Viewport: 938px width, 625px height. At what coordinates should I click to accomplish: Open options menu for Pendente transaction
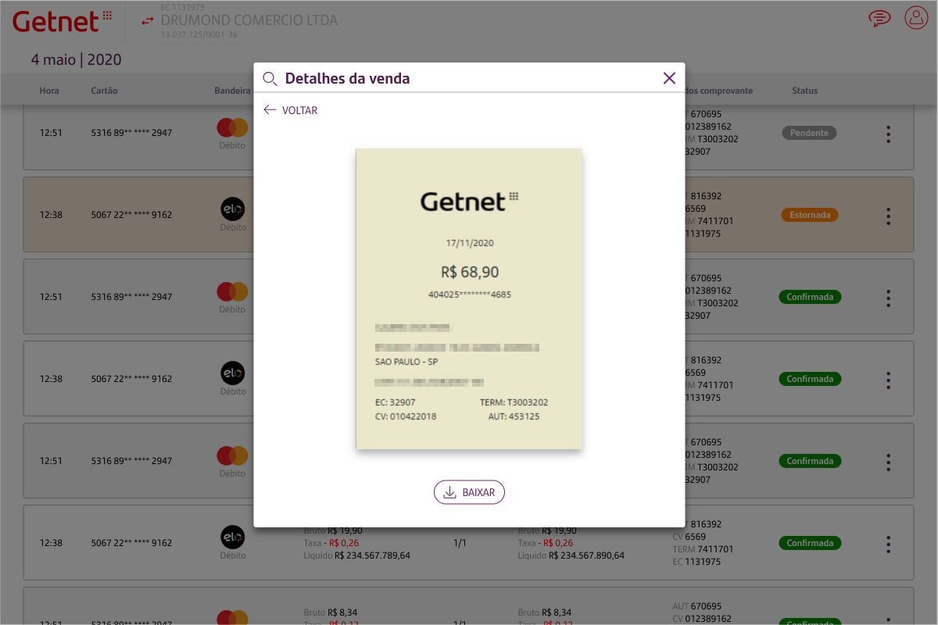[888, 134]
